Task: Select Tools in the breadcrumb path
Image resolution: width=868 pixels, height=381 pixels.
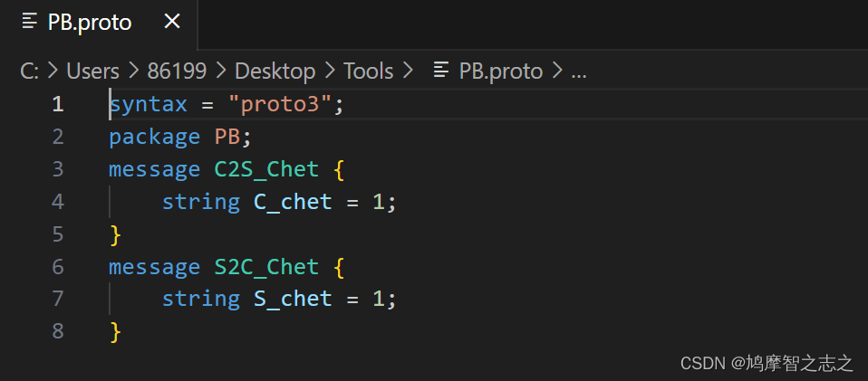Action: (368, 71)
